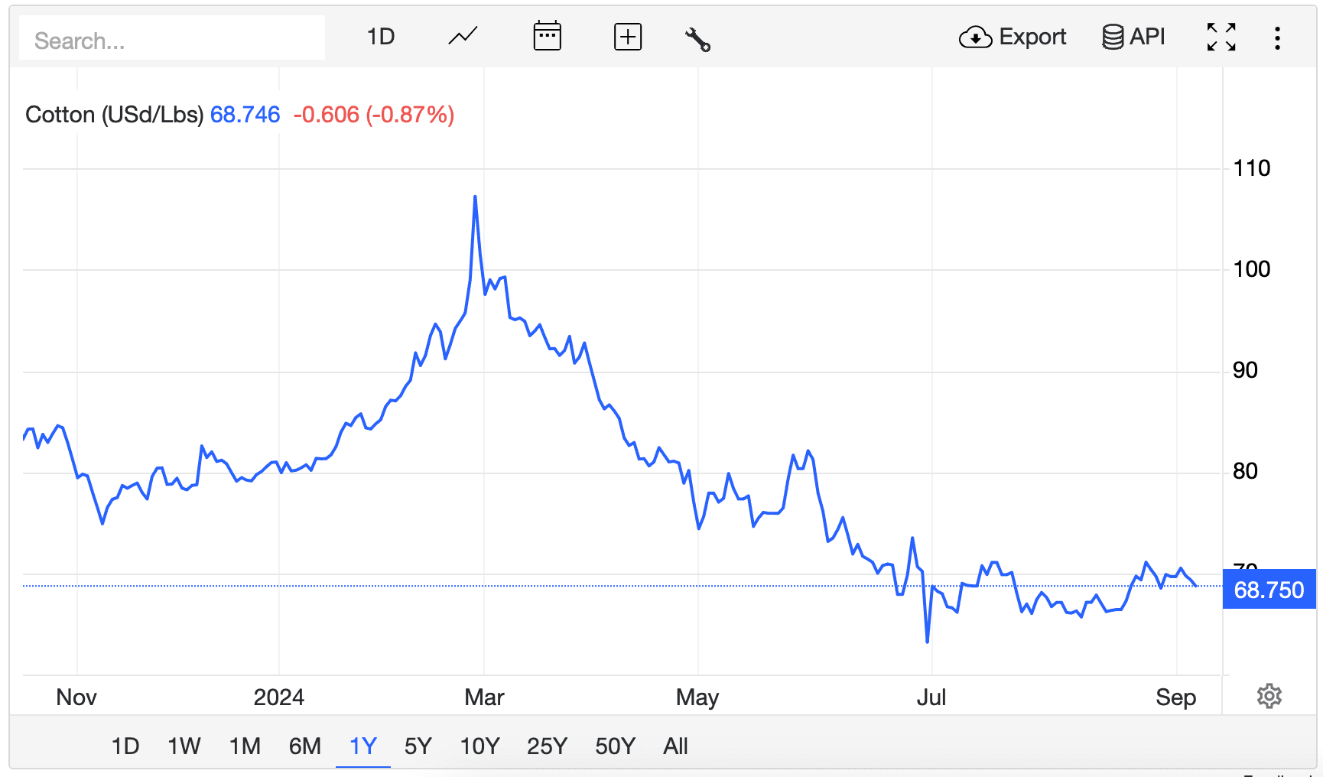1323x777 pixels.
Task: Select the 1M time range
Action: 245,746
